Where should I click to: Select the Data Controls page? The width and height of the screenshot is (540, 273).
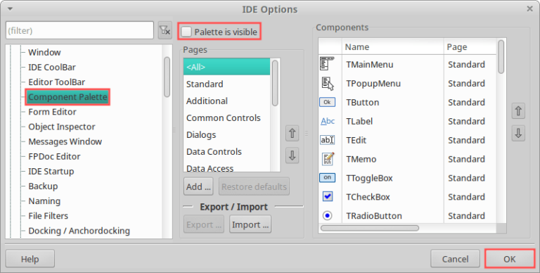click(226, 151)
